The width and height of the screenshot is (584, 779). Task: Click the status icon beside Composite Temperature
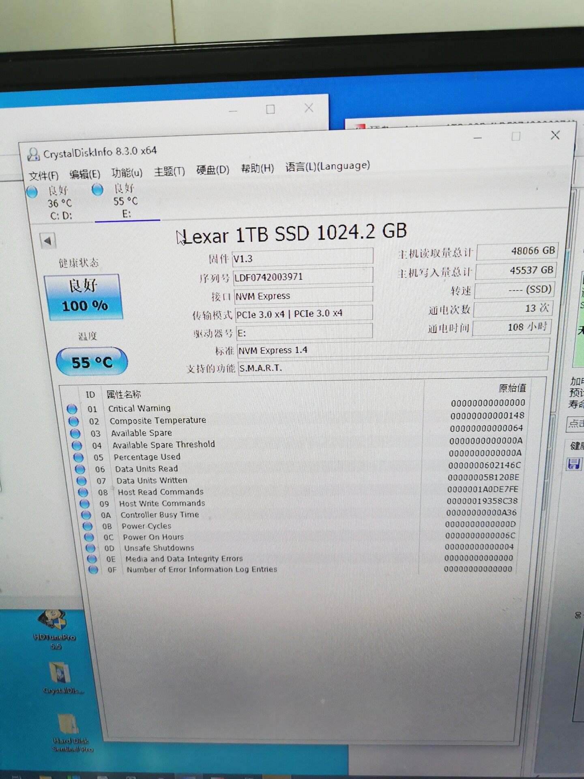pyautogui.click(x=73, y=421)
